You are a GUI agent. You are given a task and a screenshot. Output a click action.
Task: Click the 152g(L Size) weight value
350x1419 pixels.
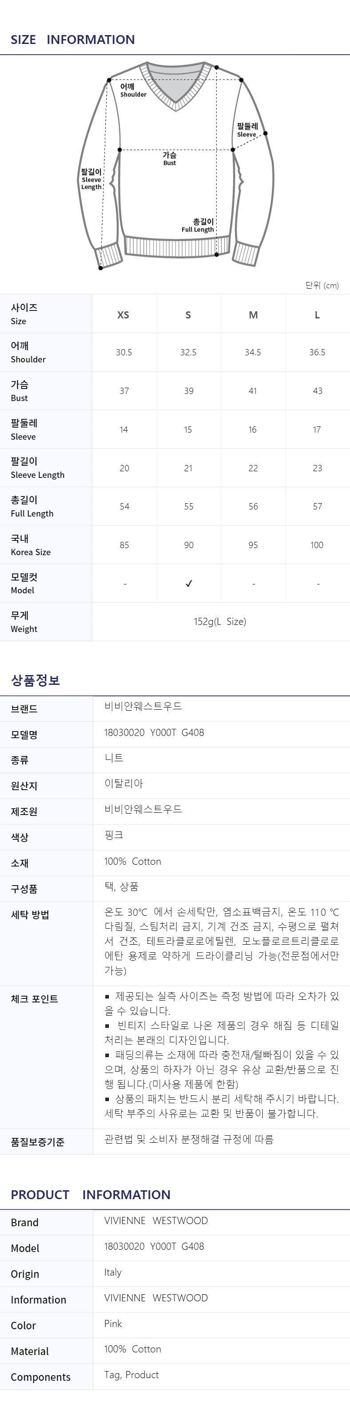pyautogui.click(x=220, y=621)
